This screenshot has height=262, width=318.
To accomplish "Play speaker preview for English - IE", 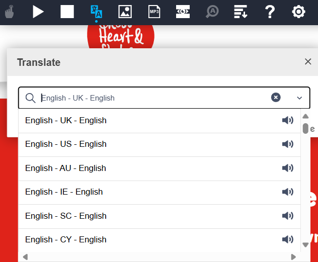I will 288,192.
